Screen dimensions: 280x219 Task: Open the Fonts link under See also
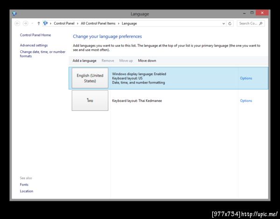tap(24, 184)
